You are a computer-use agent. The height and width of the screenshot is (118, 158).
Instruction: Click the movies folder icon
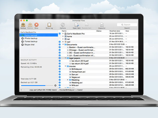click(x=68, y=66)
